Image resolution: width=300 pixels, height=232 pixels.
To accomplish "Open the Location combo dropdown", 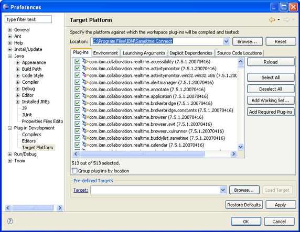I will coord(226,41).
